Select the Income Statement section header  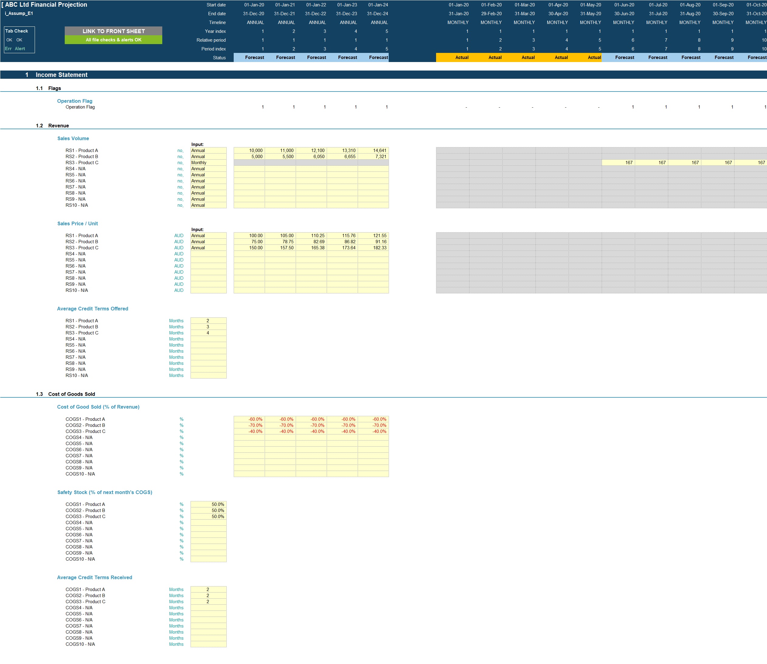pos(61,75)
